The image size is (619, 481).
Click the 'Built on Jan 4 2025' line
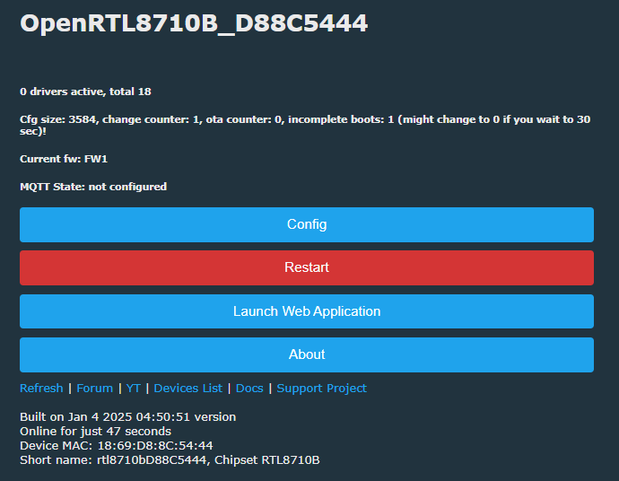point(128,417)
